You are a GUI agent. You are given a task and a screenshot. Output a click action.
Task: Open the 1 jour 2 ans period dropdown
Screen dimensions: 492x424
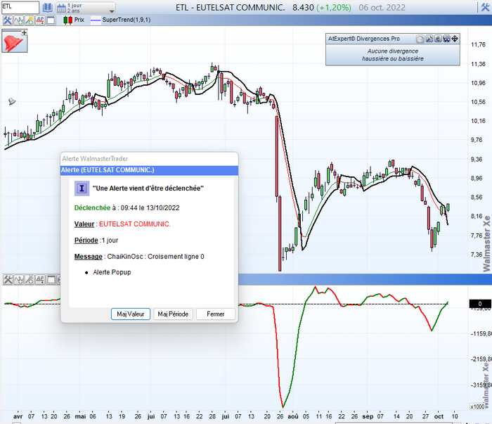click(x=86, y=8)
